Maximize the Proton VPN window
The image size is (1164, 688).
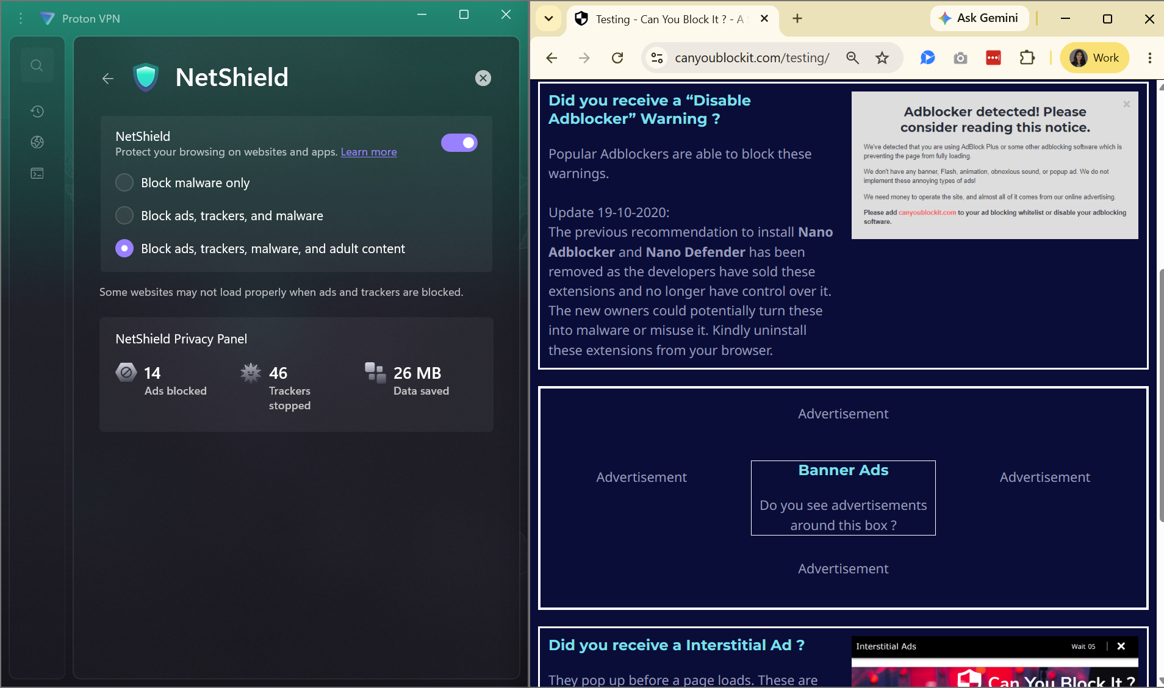point(464,15)
